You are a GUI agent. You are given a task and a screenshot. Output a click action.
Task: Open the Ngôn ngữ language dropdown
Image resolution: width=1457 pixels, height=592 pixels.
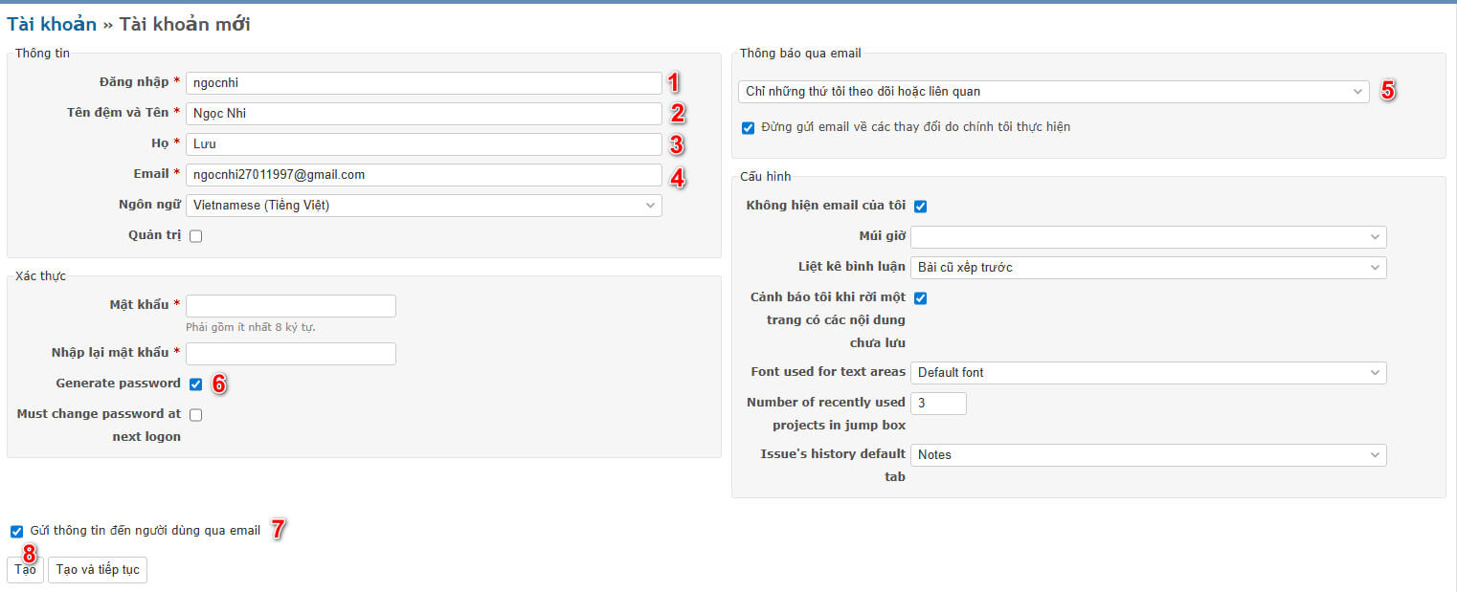[423, 206]
